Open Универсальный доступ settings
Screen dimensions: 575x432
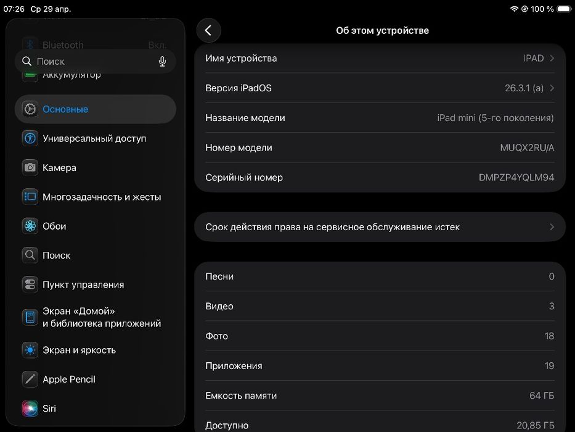pyautogui.click(x=96, y=138)
